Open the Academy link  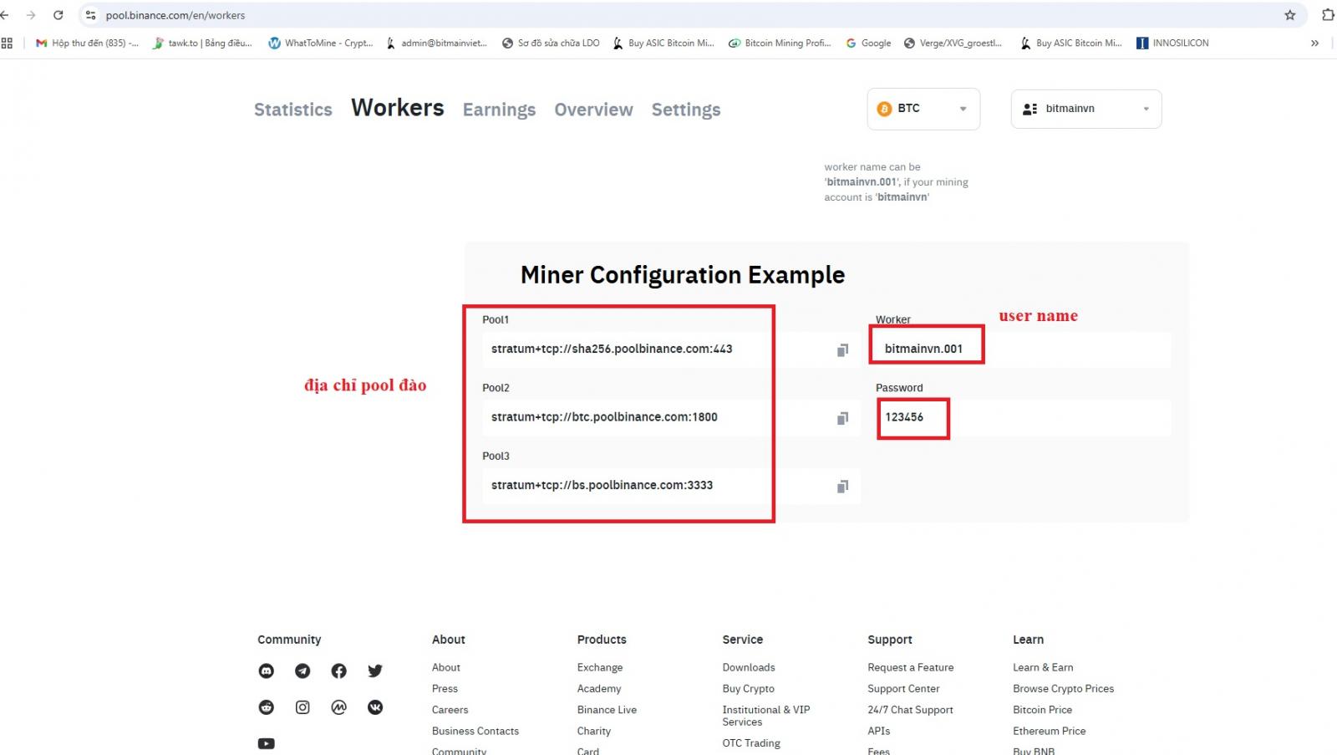[x=599, y=688]
